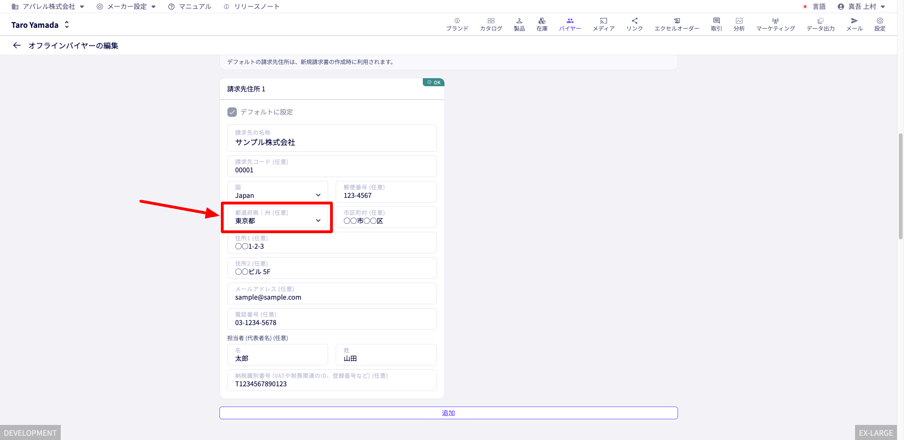
Task: Click the 納税識別番号 field T1234567890123
Action: [x=332, y=380]
